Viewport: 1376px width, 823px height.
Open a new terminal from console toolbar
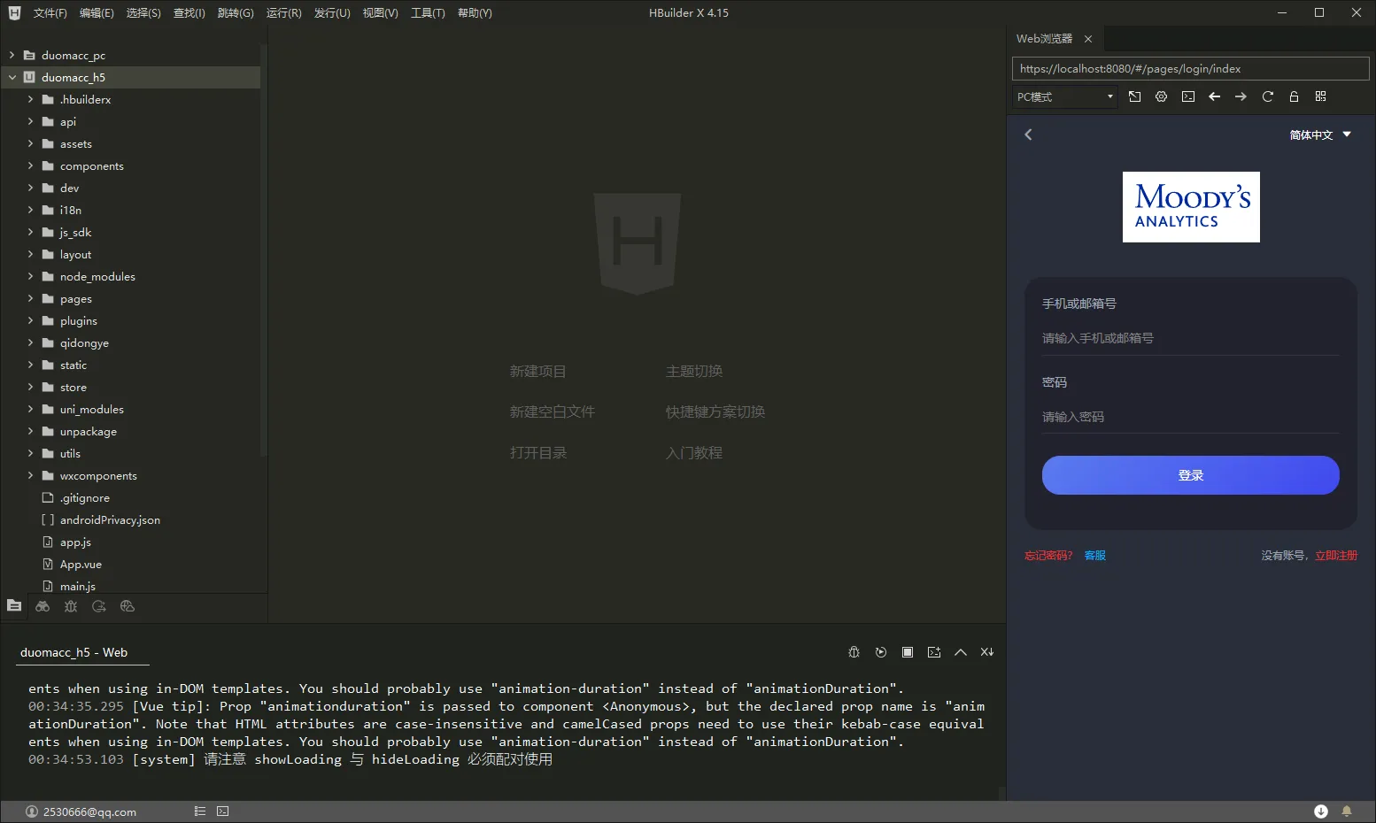click(934, 652)
